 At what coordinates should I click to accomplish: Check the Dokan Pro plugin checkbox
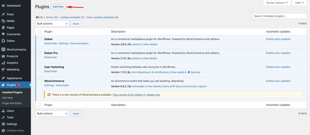[x=40, y=53]
